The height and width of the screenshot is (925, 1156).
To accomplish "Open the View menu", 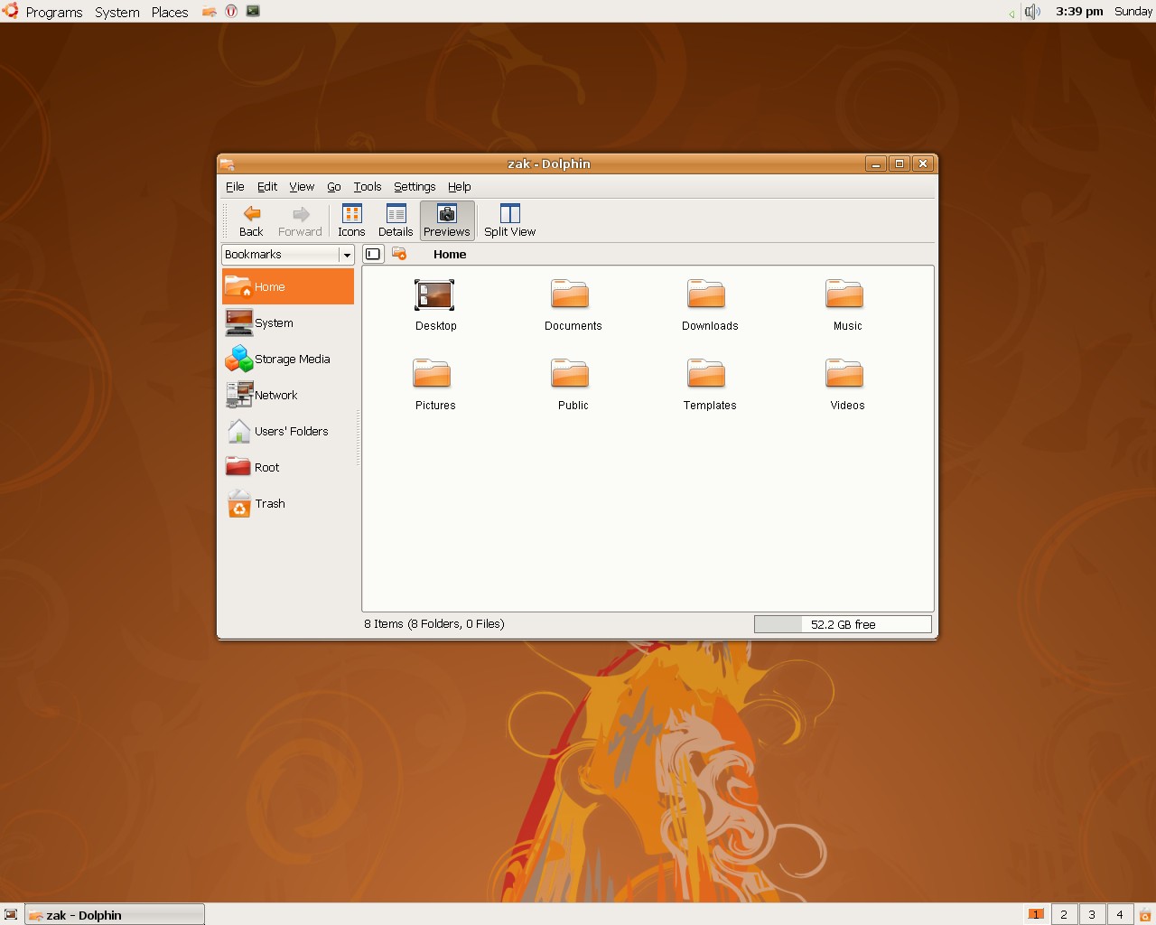I will (302, 187).
